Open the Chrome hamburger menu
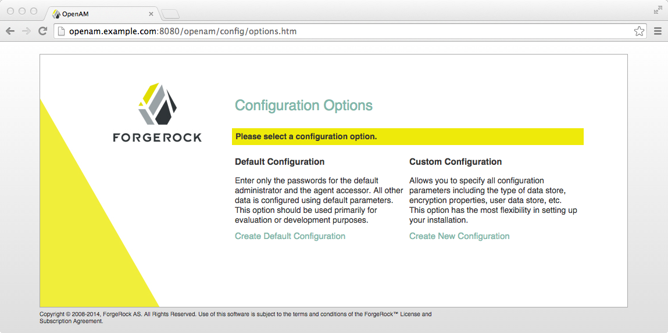668x333 pixels. click(x=658, y=31)
